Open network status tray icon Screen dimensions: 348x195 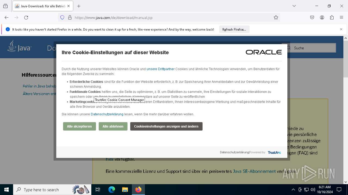(306, 190)
